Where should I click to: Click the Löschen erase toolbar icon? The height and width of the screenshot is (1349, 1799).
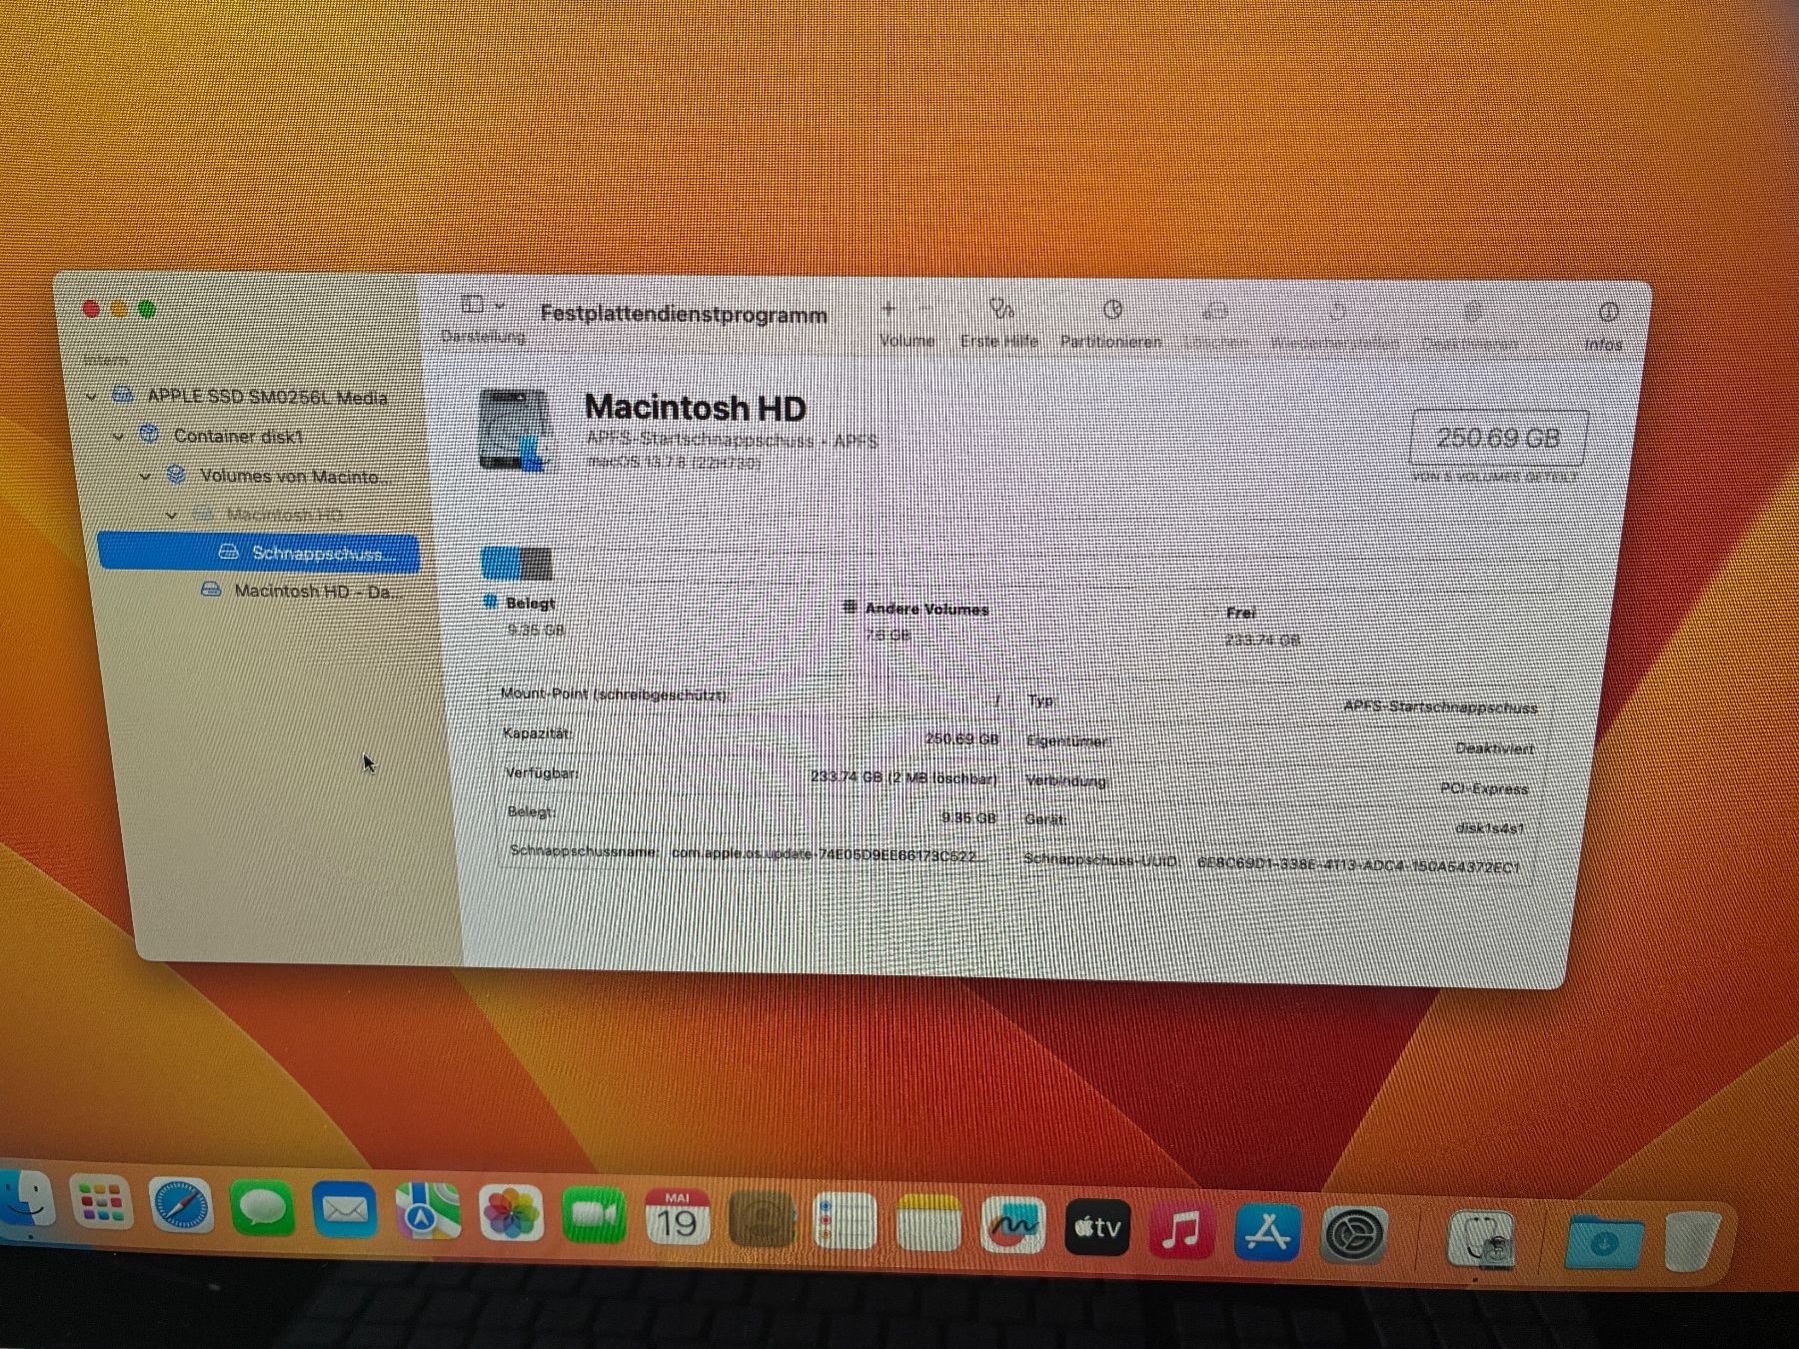(x=1216, y=313)
